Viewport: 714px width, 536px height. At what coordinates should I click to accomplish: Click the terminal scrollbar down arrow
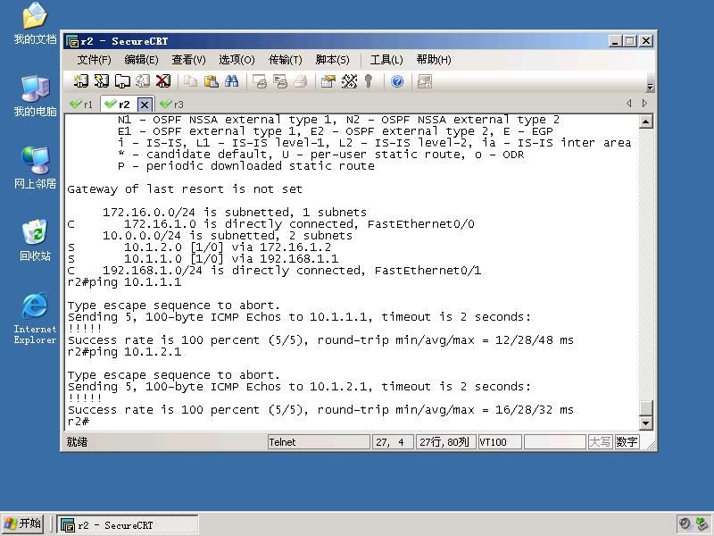pos(646,423)
